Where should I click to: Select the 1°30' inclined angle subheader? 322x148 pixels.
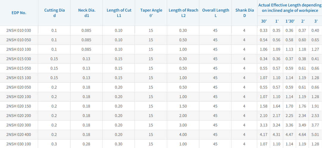pos(290,21)
